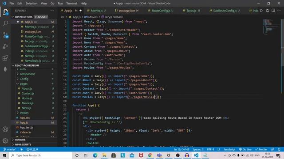Click the Run code play icon
This screenshot has width=284, height=159.
(x=261, y=11)
